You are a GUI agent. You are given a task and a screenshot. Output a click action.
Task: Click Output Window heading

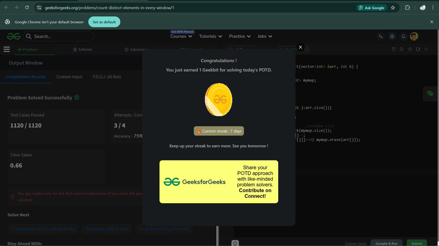26,63
